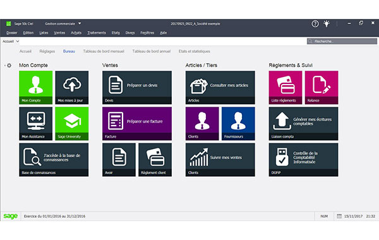Click the window title Société exemple

pos(195,24)
